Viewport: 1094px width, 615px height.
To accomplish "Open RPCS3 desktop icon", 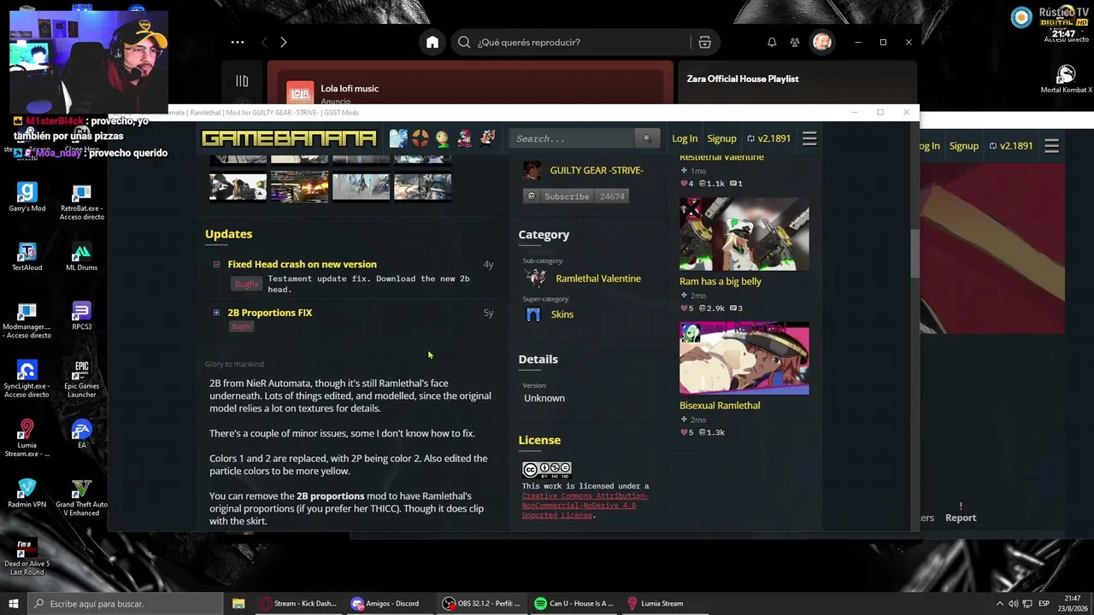I will 82,316.
